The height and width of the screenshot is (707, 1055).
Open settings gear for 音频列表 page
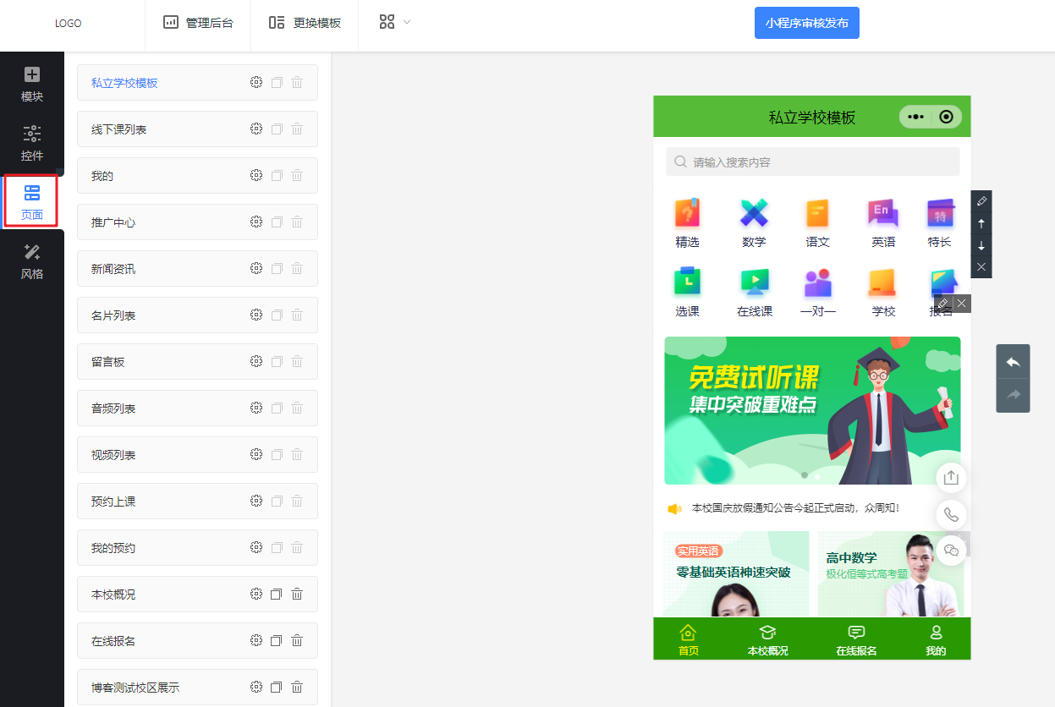256,408
